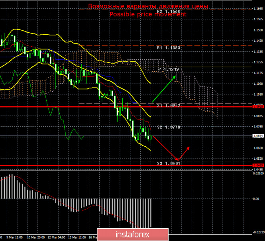
Task: Click the S1 1.0942 support label
Action: (x=169, y=106)
